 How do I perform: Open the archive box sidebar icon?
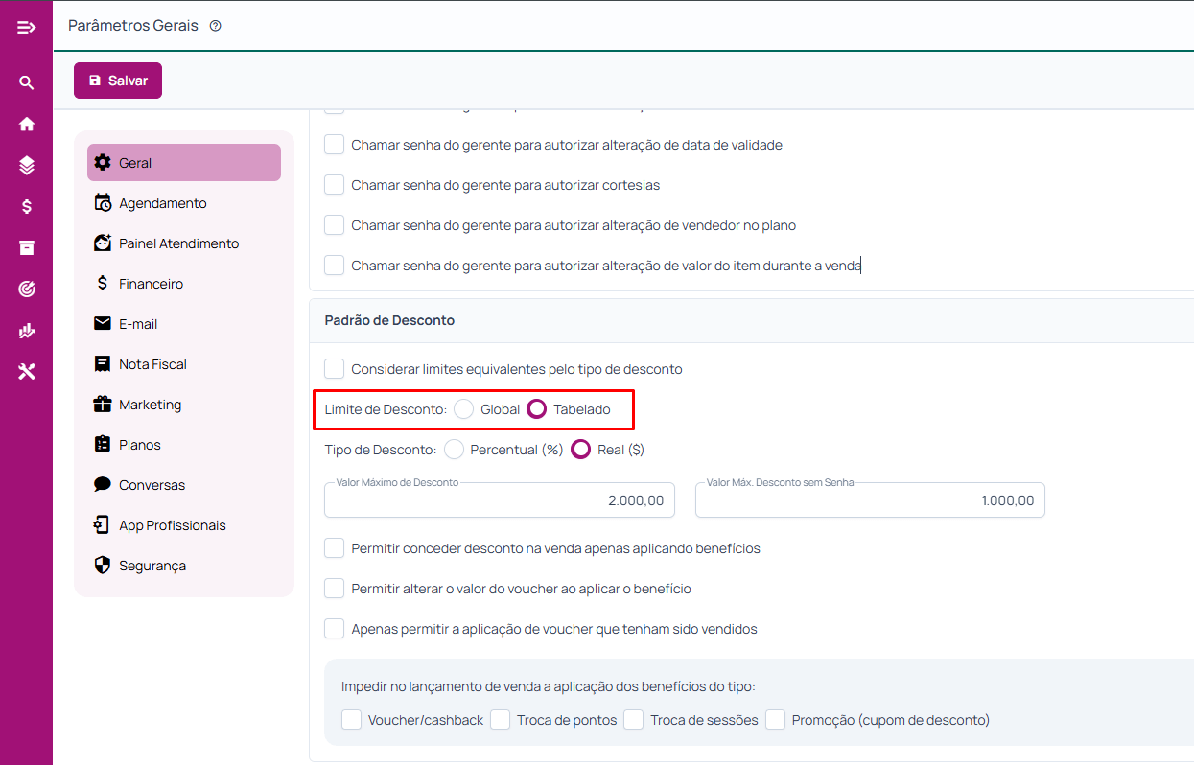27,247
